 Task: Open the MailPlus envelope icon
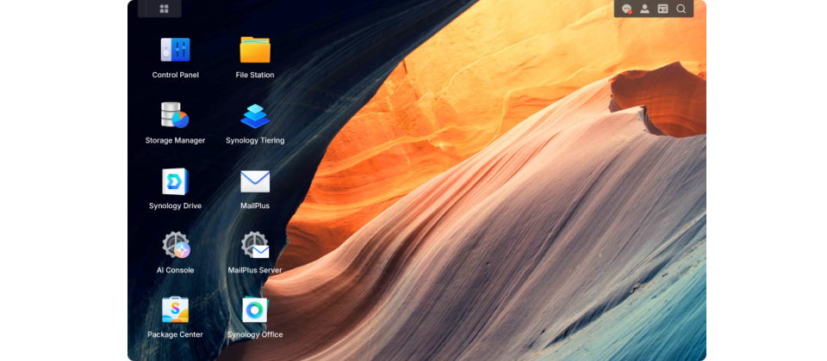click(255, 181)
